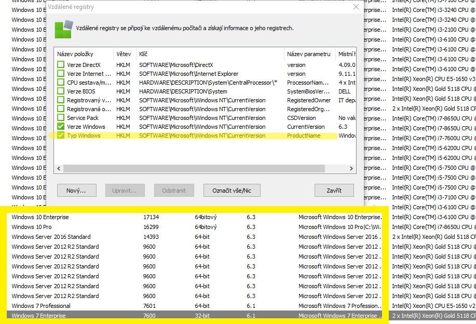Enable the Verze DirectX checkbox

pos(61,65)
